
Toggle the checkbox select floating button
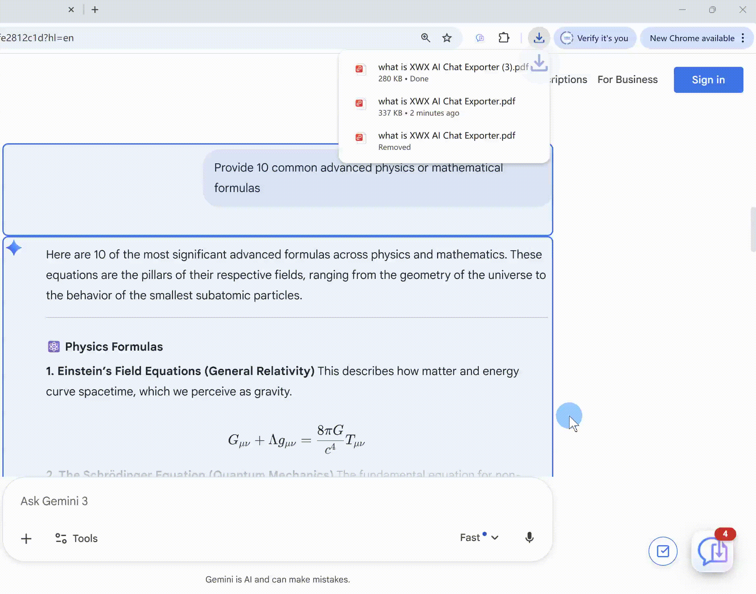[662, 551]
